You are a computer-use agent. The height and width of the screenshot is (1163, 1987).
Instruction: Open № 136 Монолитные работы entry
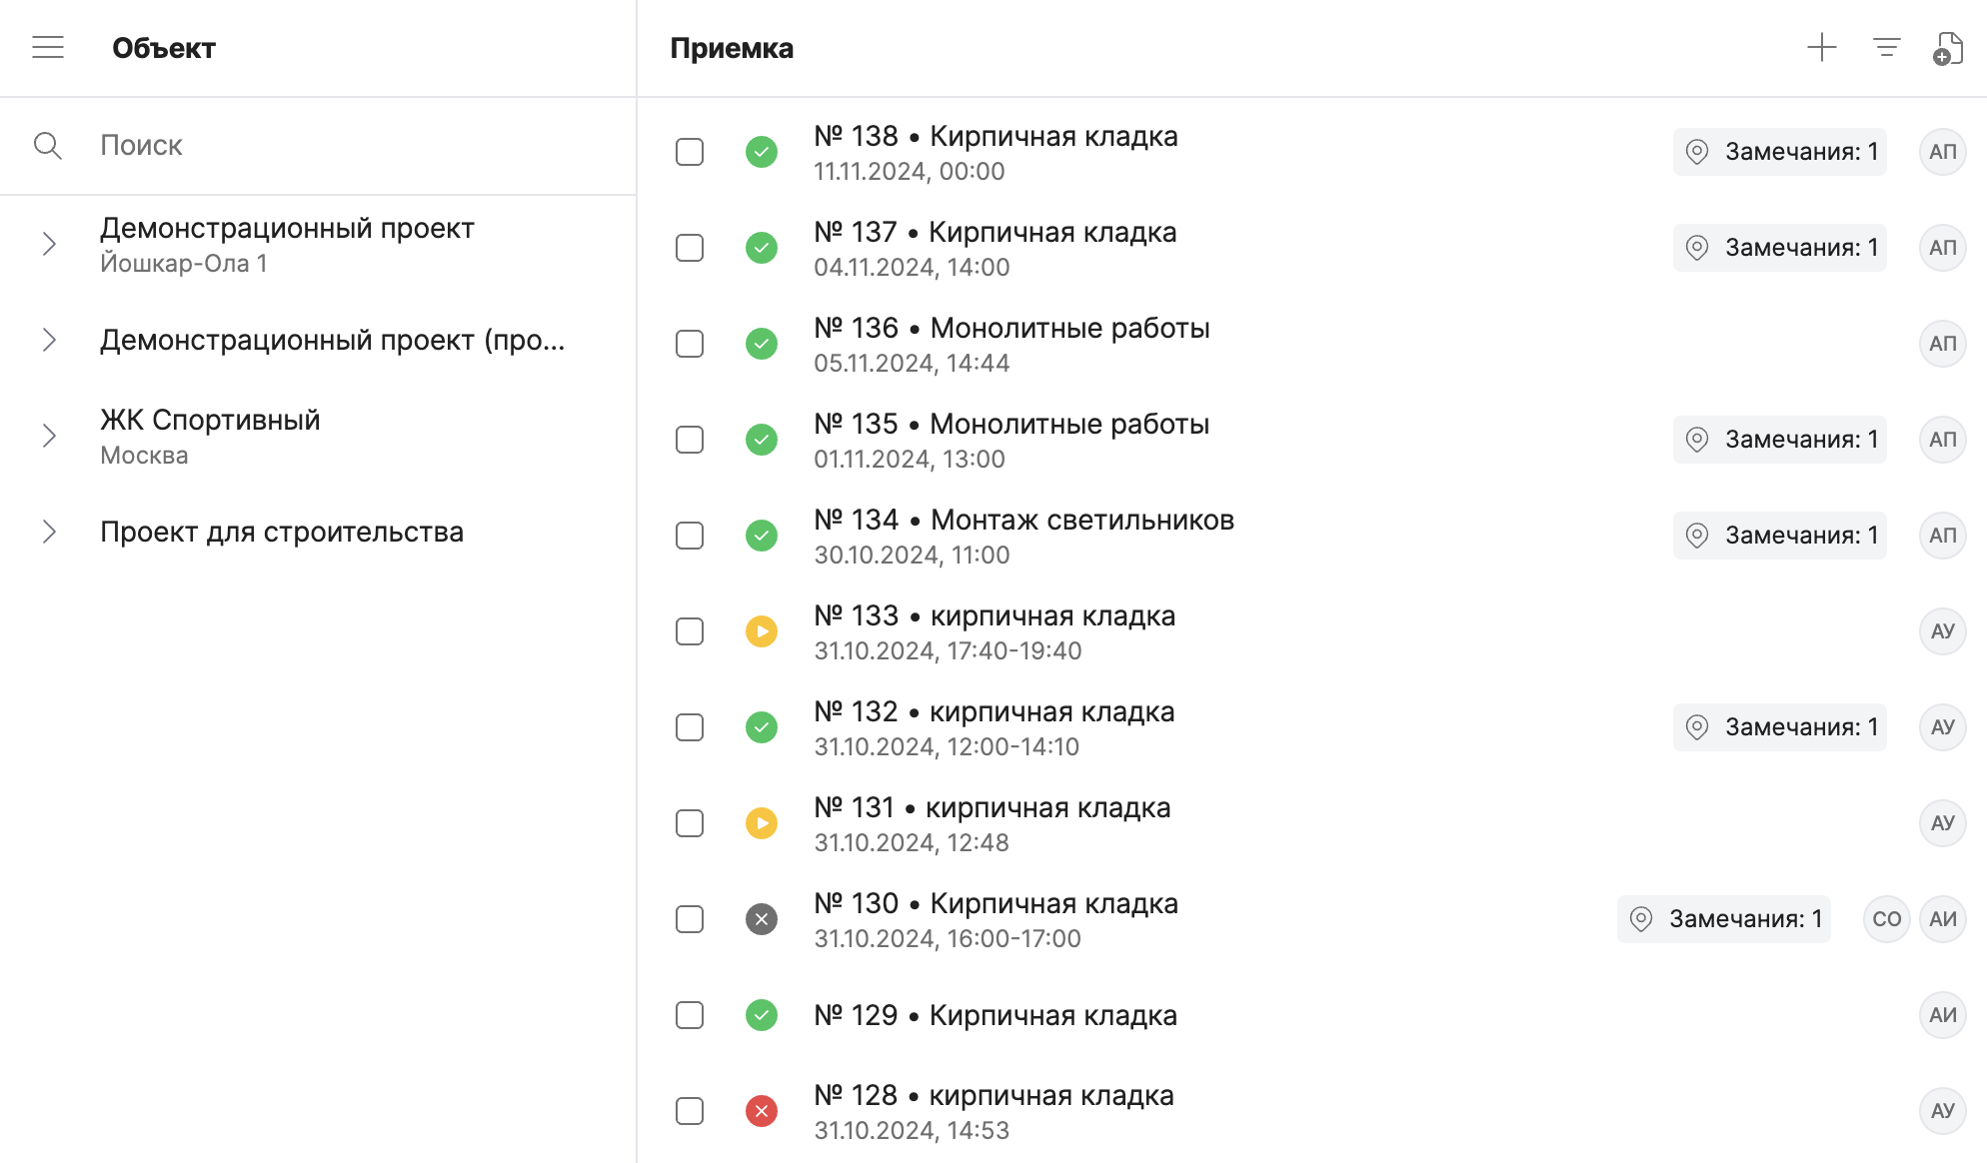[1010, 343]
